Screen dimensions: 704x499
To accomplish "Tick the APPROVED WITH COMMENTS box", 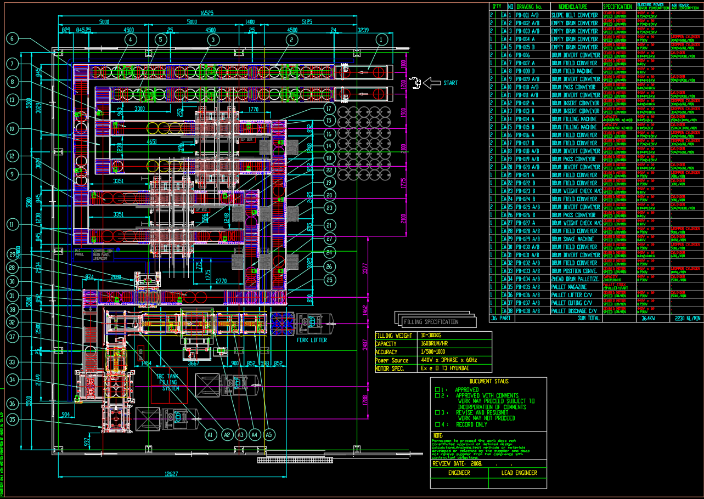I will [437, 395].
